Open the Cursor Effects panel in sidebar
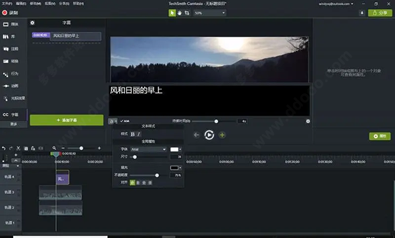 point(14,98)
